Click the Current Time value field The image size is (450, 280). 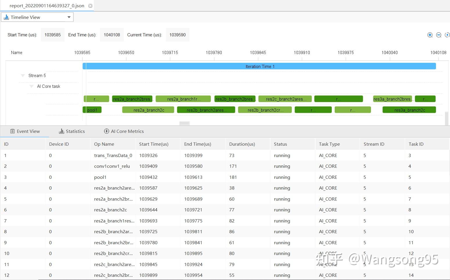[x=178, y=35]
